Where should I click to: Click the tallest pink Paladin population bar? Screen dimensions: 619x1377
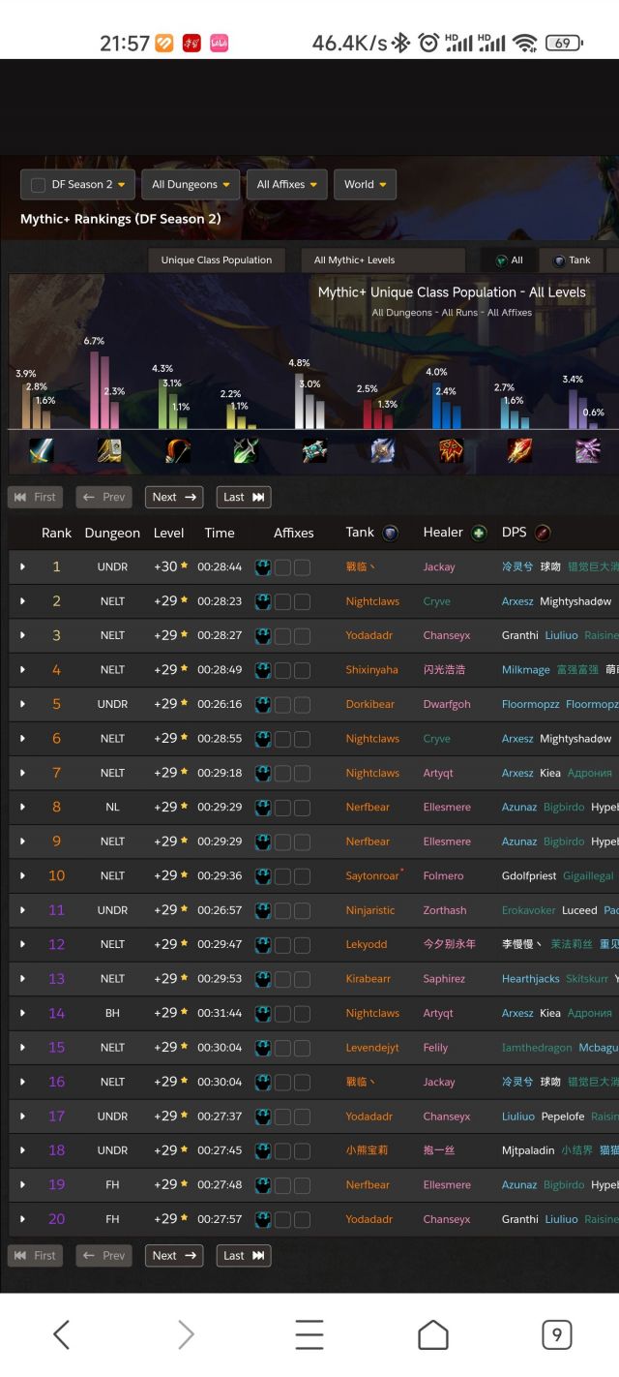click(95, 389)
